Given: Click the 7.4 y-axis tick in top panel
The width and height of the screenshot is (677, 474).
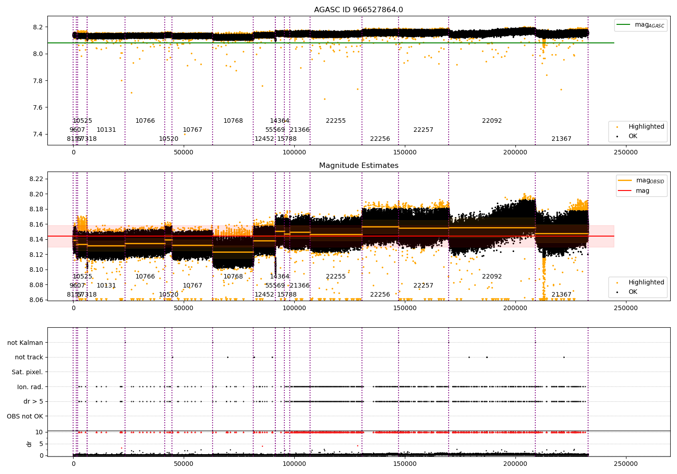Looking at the screenshot, I should click(38, 135).
